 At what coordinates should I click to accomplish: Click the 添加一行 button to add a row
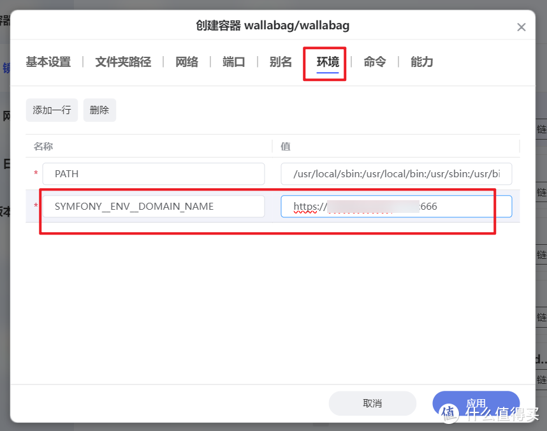point(52,110)
